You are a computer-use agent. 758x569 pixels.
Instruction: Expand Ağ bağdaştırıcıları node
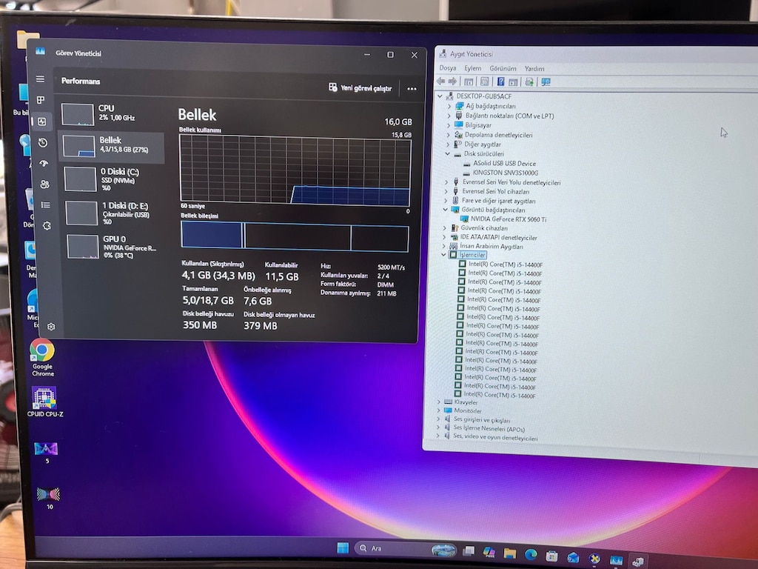pos(449,106)
